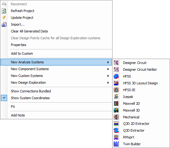Click the Mechanical system icon
The image size is (170, 148).
[116, 117]
